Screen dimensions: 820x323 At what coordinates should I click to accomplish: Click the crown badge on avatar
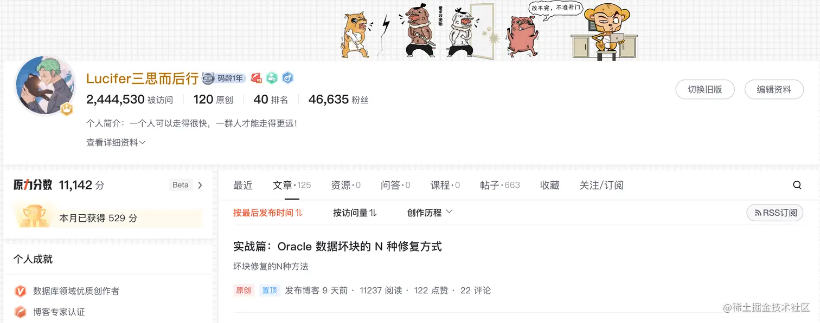(x=67, y=109)
